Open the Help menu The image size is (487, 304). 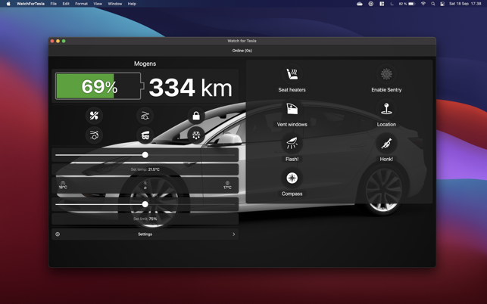click(132, 4)
